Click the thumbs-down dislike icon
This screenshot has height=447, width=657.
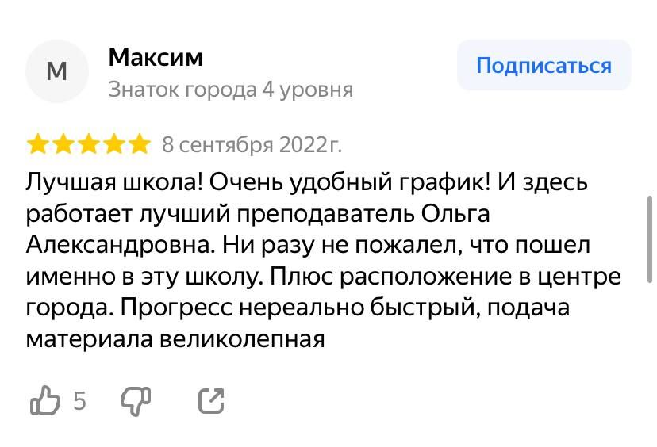tap(136, 401)
